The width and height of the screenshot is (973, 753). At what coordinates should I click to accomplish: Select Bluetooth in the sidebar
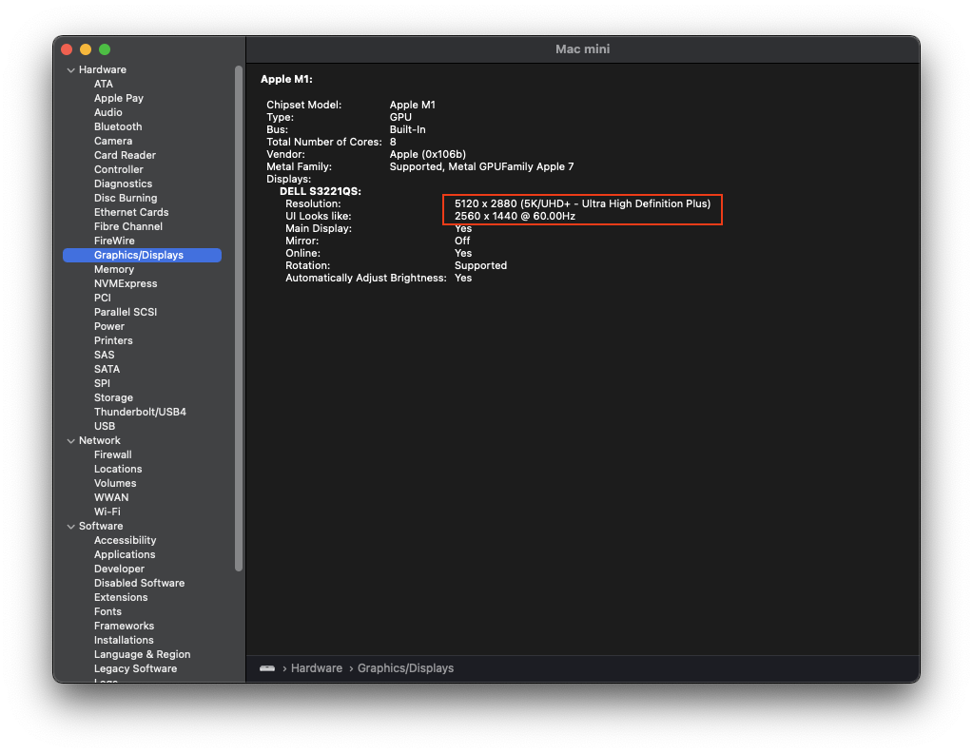[x=117, y=125]
